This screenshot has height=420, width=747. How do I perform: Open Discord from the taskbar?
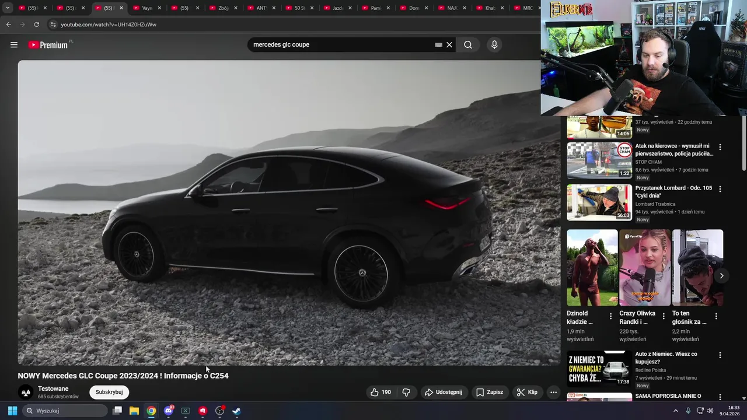pyautogui.click(x=169, y=411)
